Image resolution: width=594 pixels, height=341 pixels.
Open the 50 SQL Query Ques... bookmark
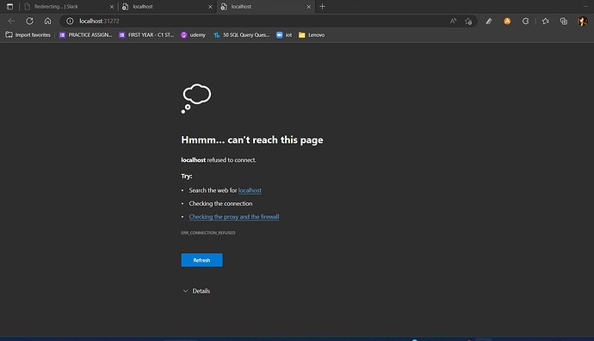(242, 34)
